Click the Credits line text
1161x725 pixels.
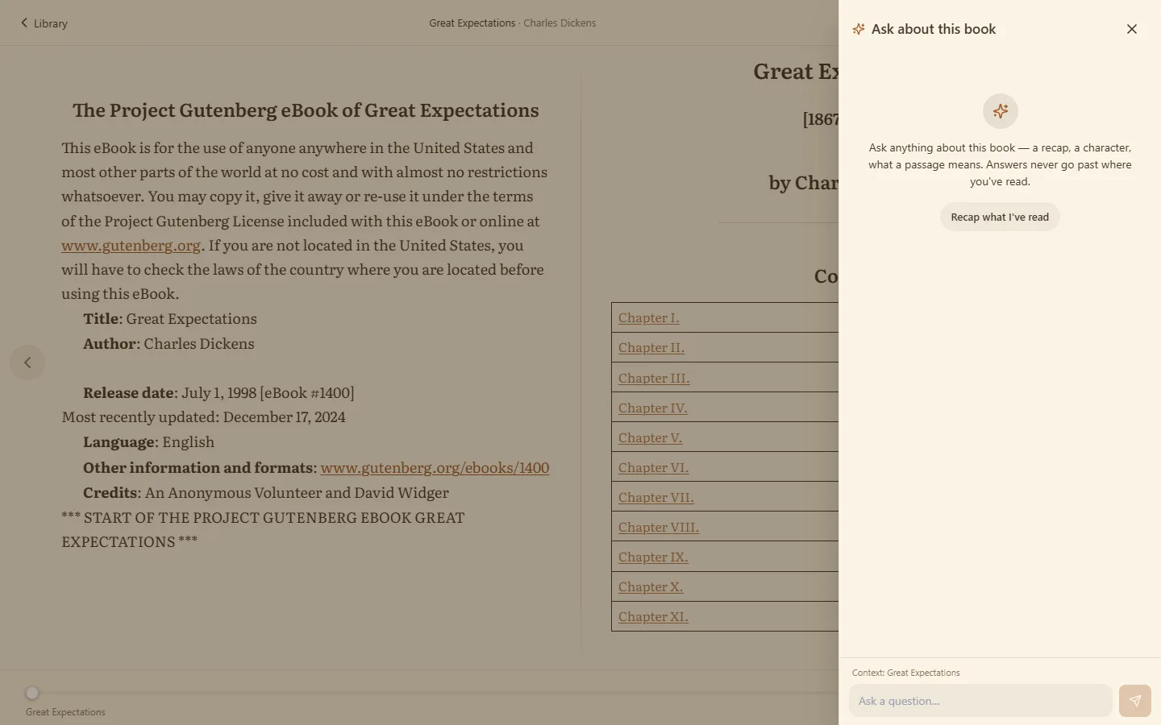[x=266, y=492]
